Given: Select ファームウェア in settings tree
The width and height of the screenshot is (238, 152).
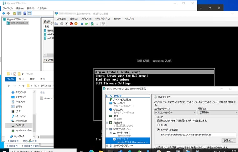Looking at the screenshot, I should click(x=119, y=103).
